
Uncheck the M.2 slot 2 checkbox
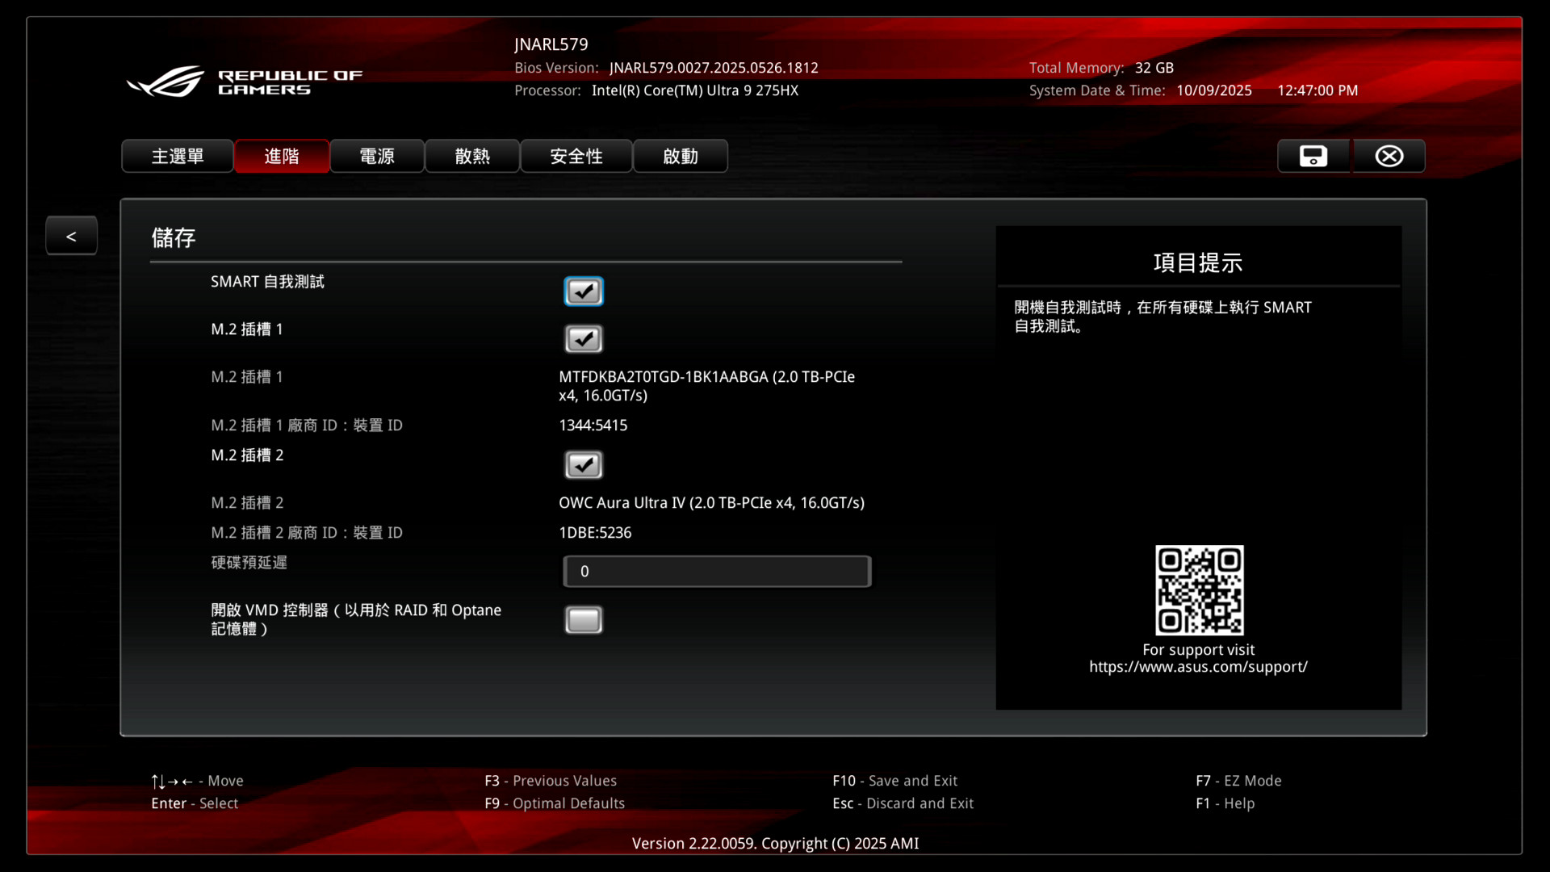click(x=583, y=465)
